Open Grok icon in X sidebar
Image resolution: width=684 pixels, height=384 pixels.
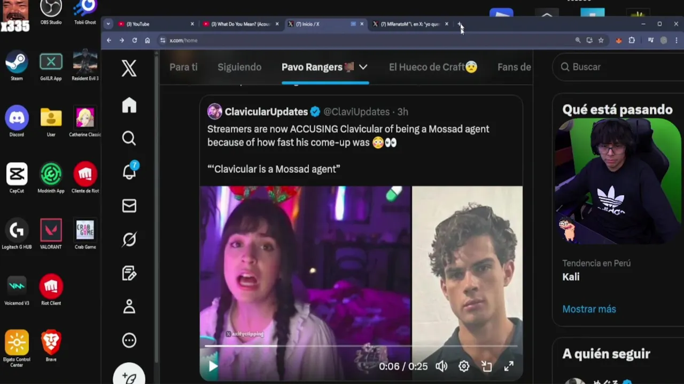click(x=129, y=239)
